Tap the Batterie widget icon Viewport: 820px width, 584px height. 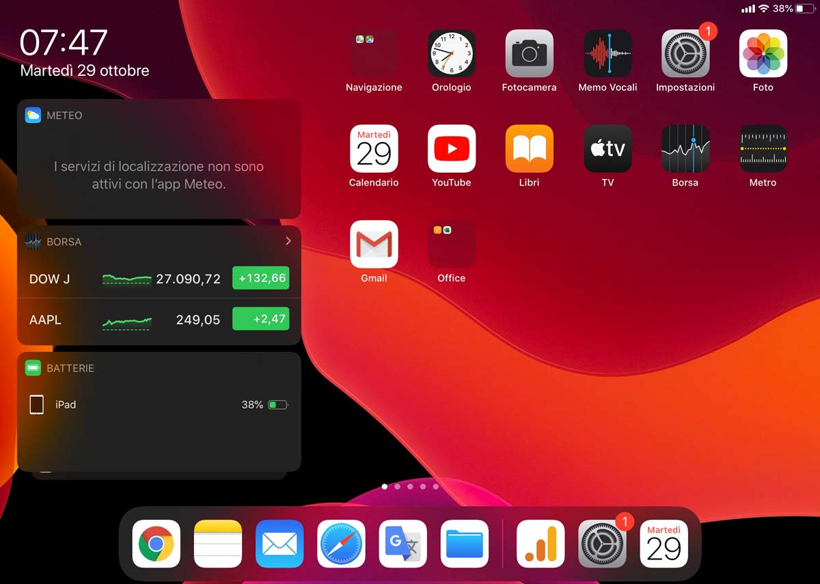(x=33, y=367)
